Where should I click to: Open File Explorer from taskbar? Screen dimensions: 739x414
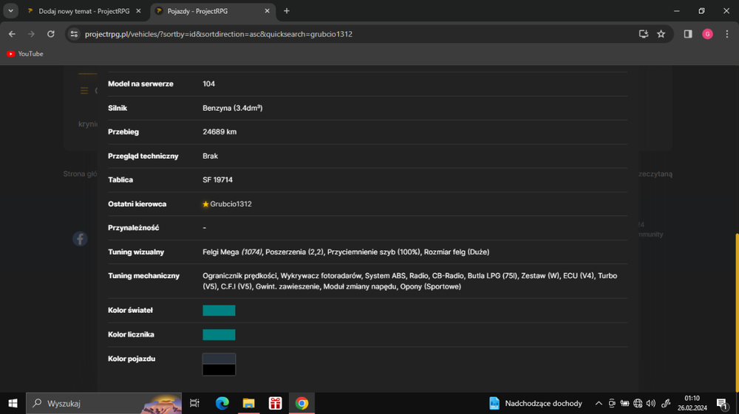(248, 403)
